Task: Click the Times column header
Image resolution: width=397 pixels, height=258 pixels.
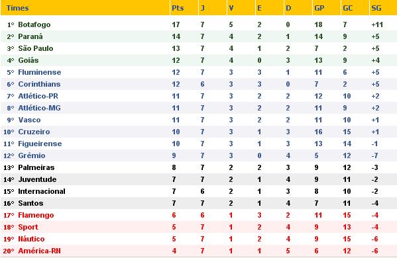Action: click(17, 8)
